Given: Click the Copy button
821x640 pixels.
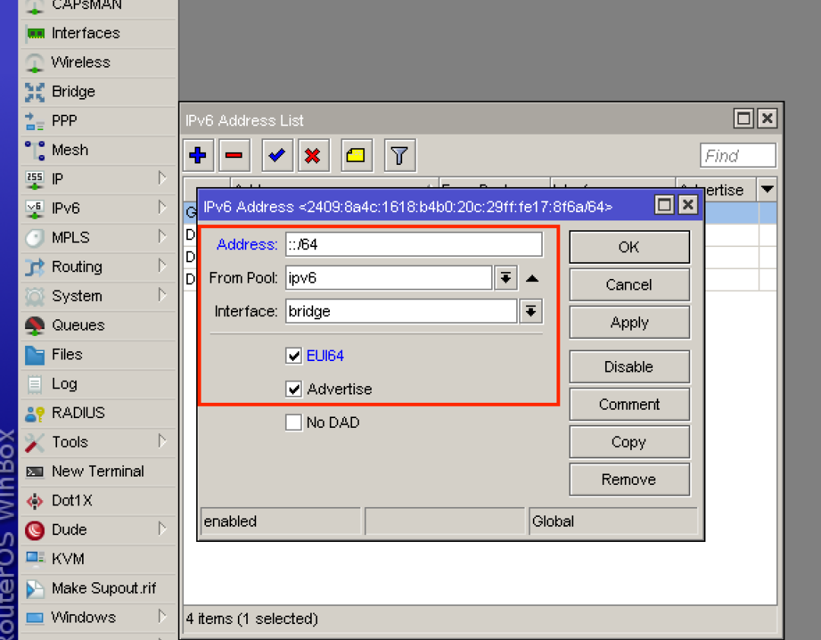Looking at the screenshot, I should (629, 442).
